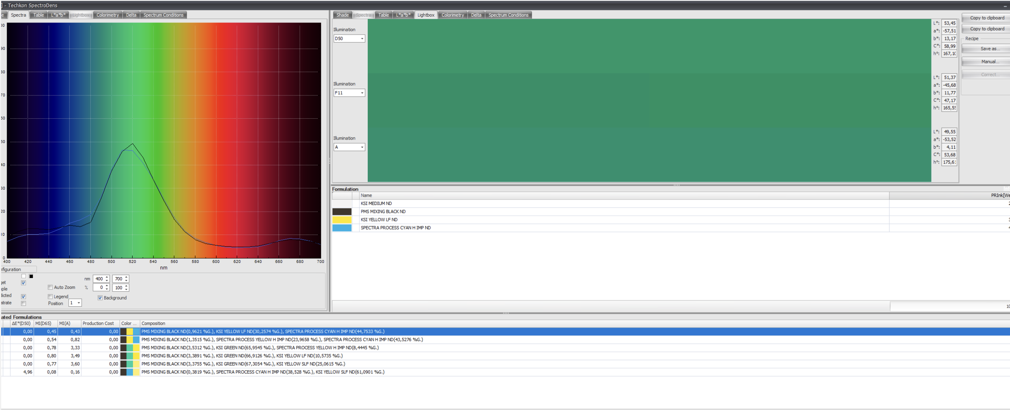Sort by the Production Cost column header

tap(98, 323)
